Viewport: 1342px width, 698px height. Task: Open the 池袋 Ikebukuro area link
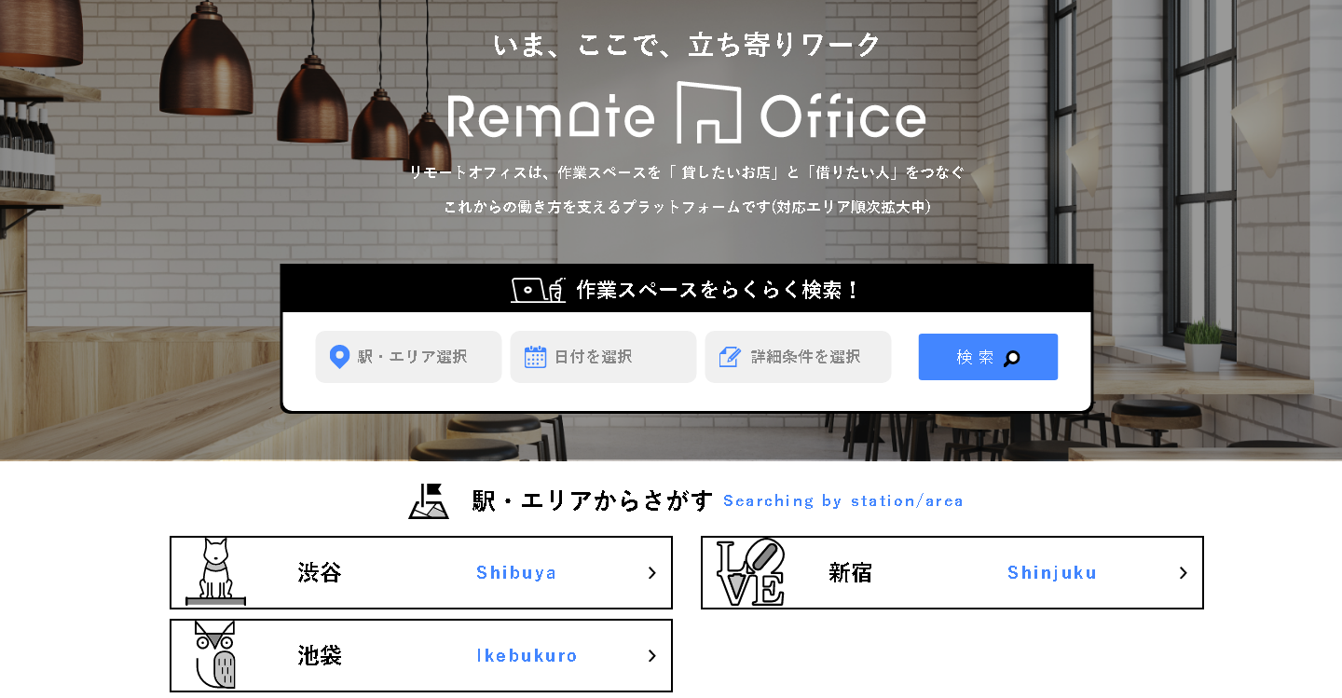pos(421,655)
